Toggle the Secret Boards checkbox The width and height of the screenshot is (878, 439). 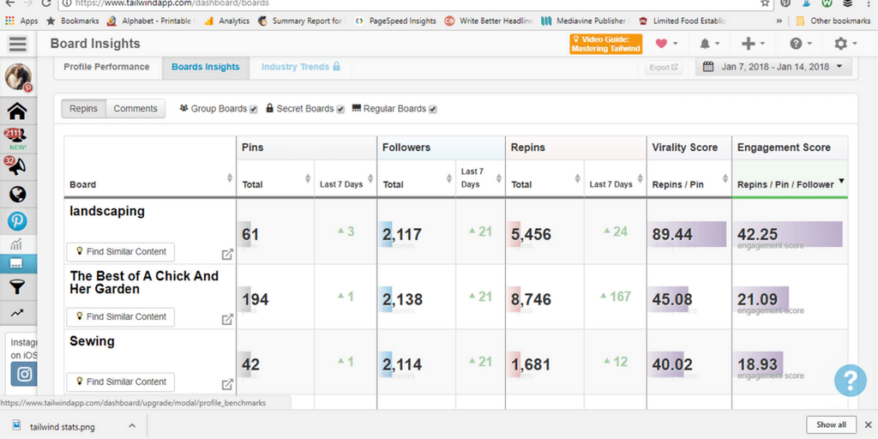coord(340,109)
